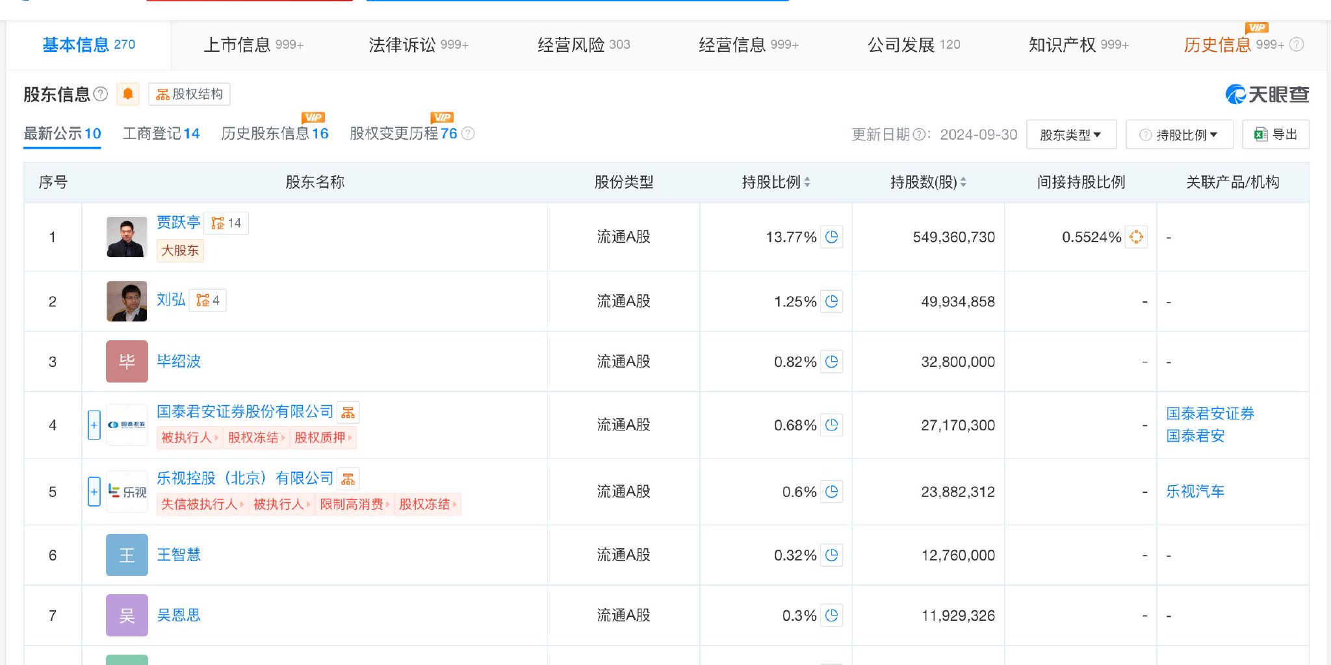Open pie chart icon for 0.6% holding
This screenshot has height=665, width=1331.
(x=832, y=492)
